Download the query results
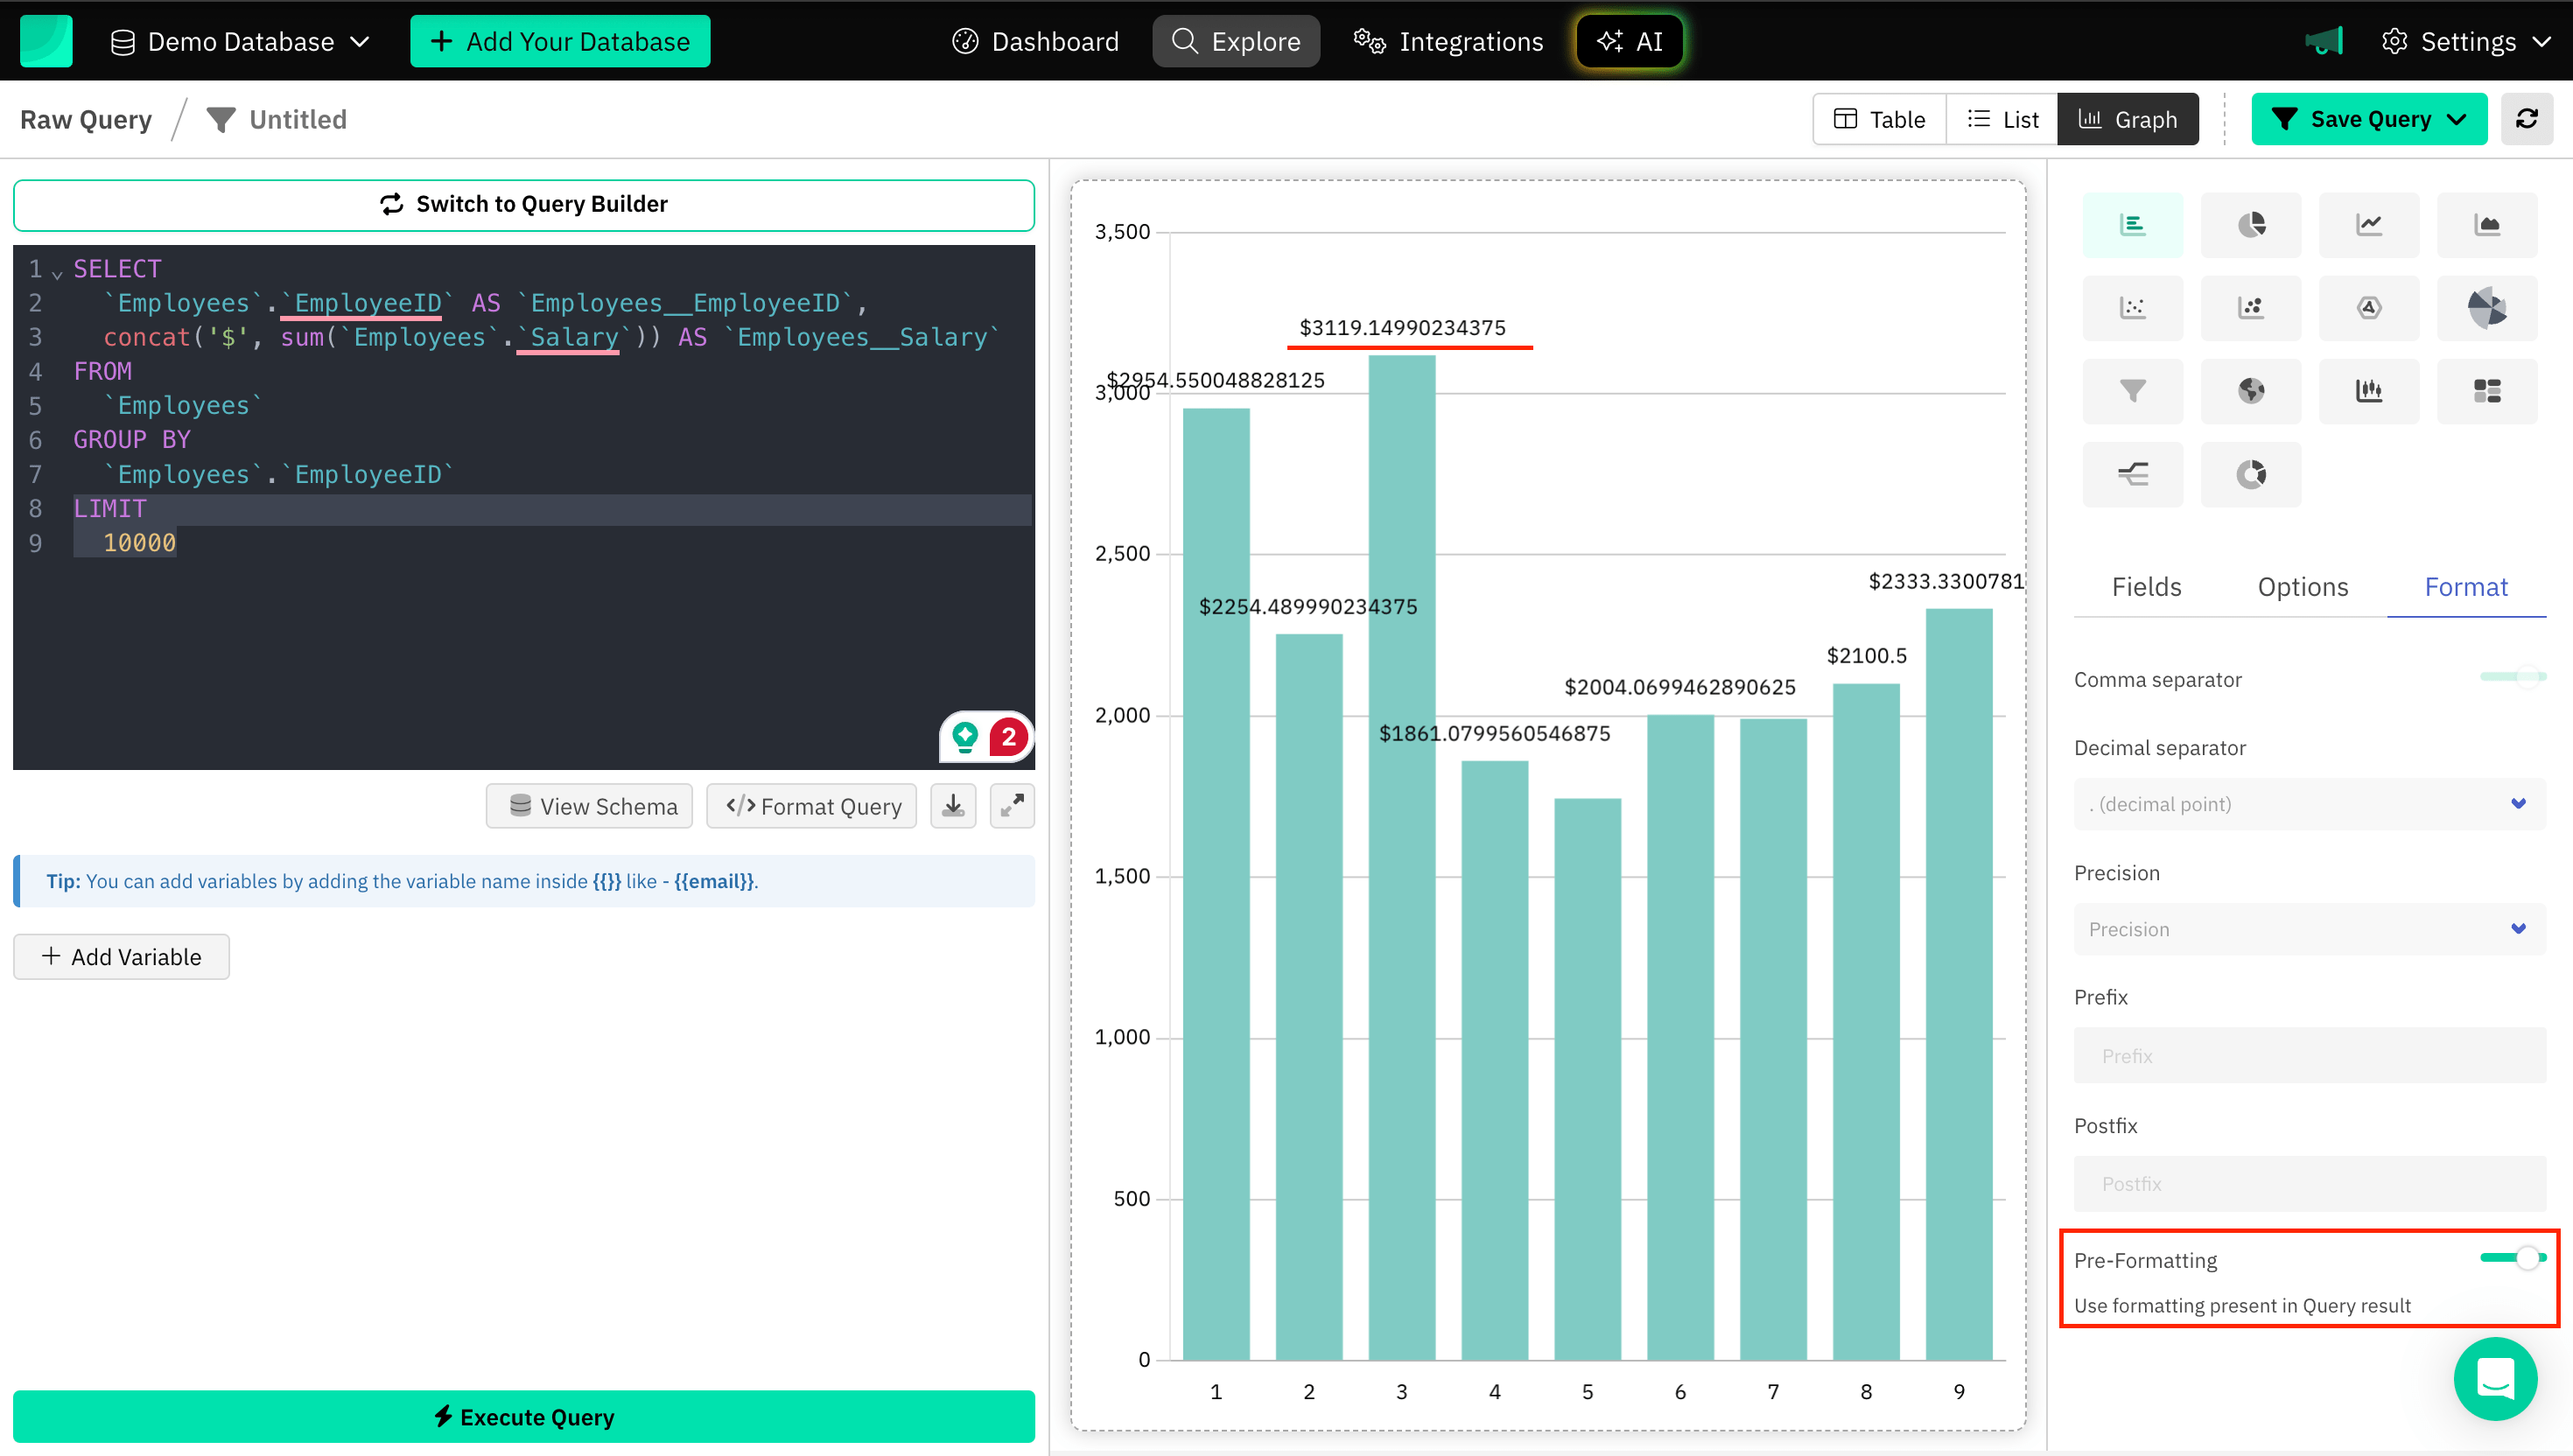 coord(953,805)
